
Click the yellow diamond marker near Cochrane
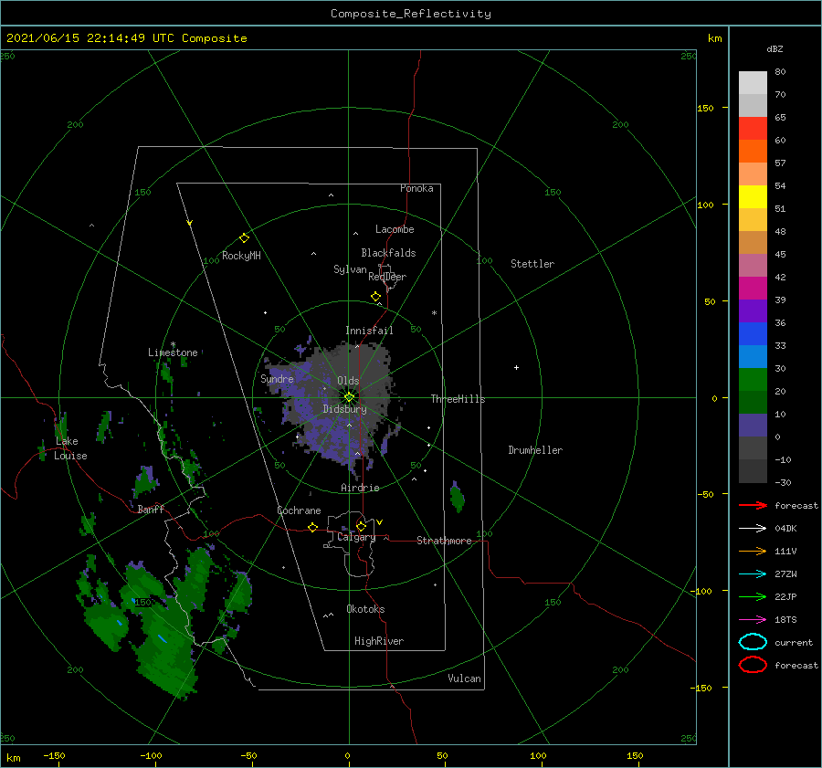(313, 528)
